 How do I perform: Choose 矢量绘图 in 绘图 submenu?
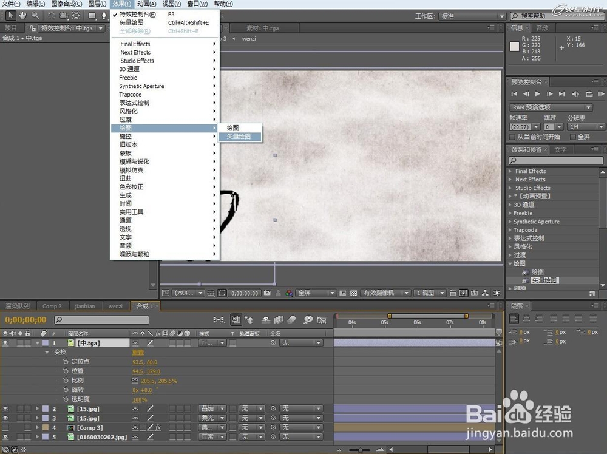pos(239,136)
